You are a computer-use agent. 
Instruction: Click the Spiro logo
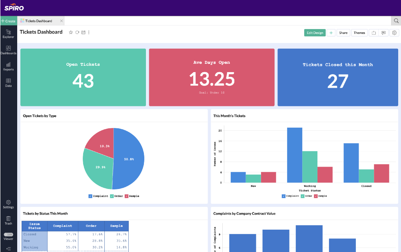[14, 8]
